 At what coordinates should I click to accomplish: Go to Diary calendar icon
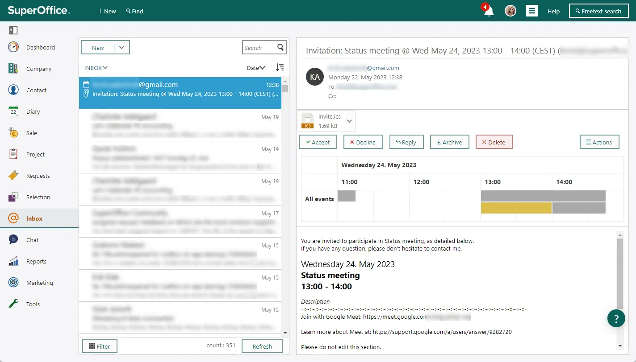pyautogui.click(x=13, y=111)
